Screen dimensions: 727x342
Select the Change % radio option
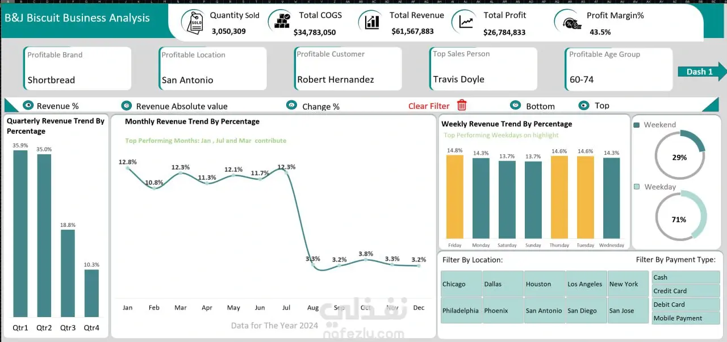pos(291,105)
